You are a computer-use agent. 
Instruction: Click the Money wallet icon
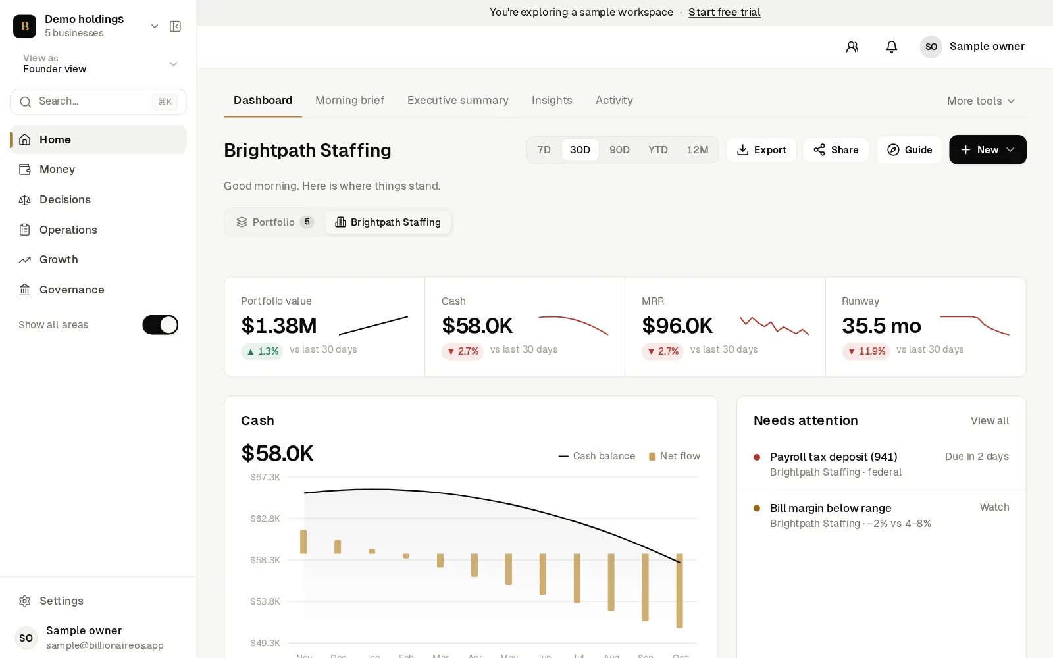point(25,170)
